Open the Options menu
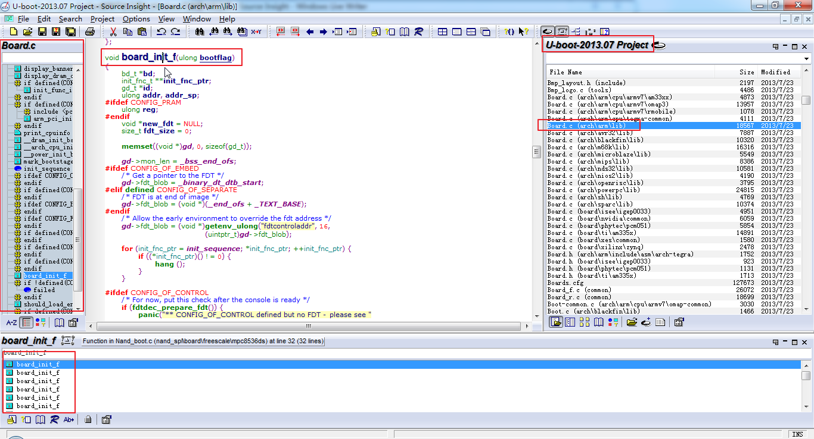The image size is (814, 439). [x=136, y=19]
